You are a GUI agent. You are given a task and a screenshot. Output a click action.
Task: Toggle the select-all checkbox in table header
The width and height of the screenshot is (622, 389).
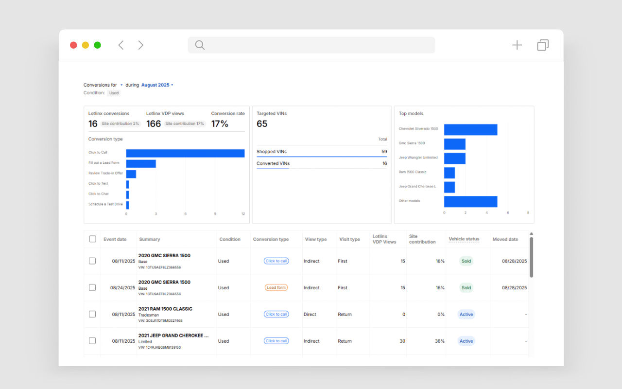92,239
